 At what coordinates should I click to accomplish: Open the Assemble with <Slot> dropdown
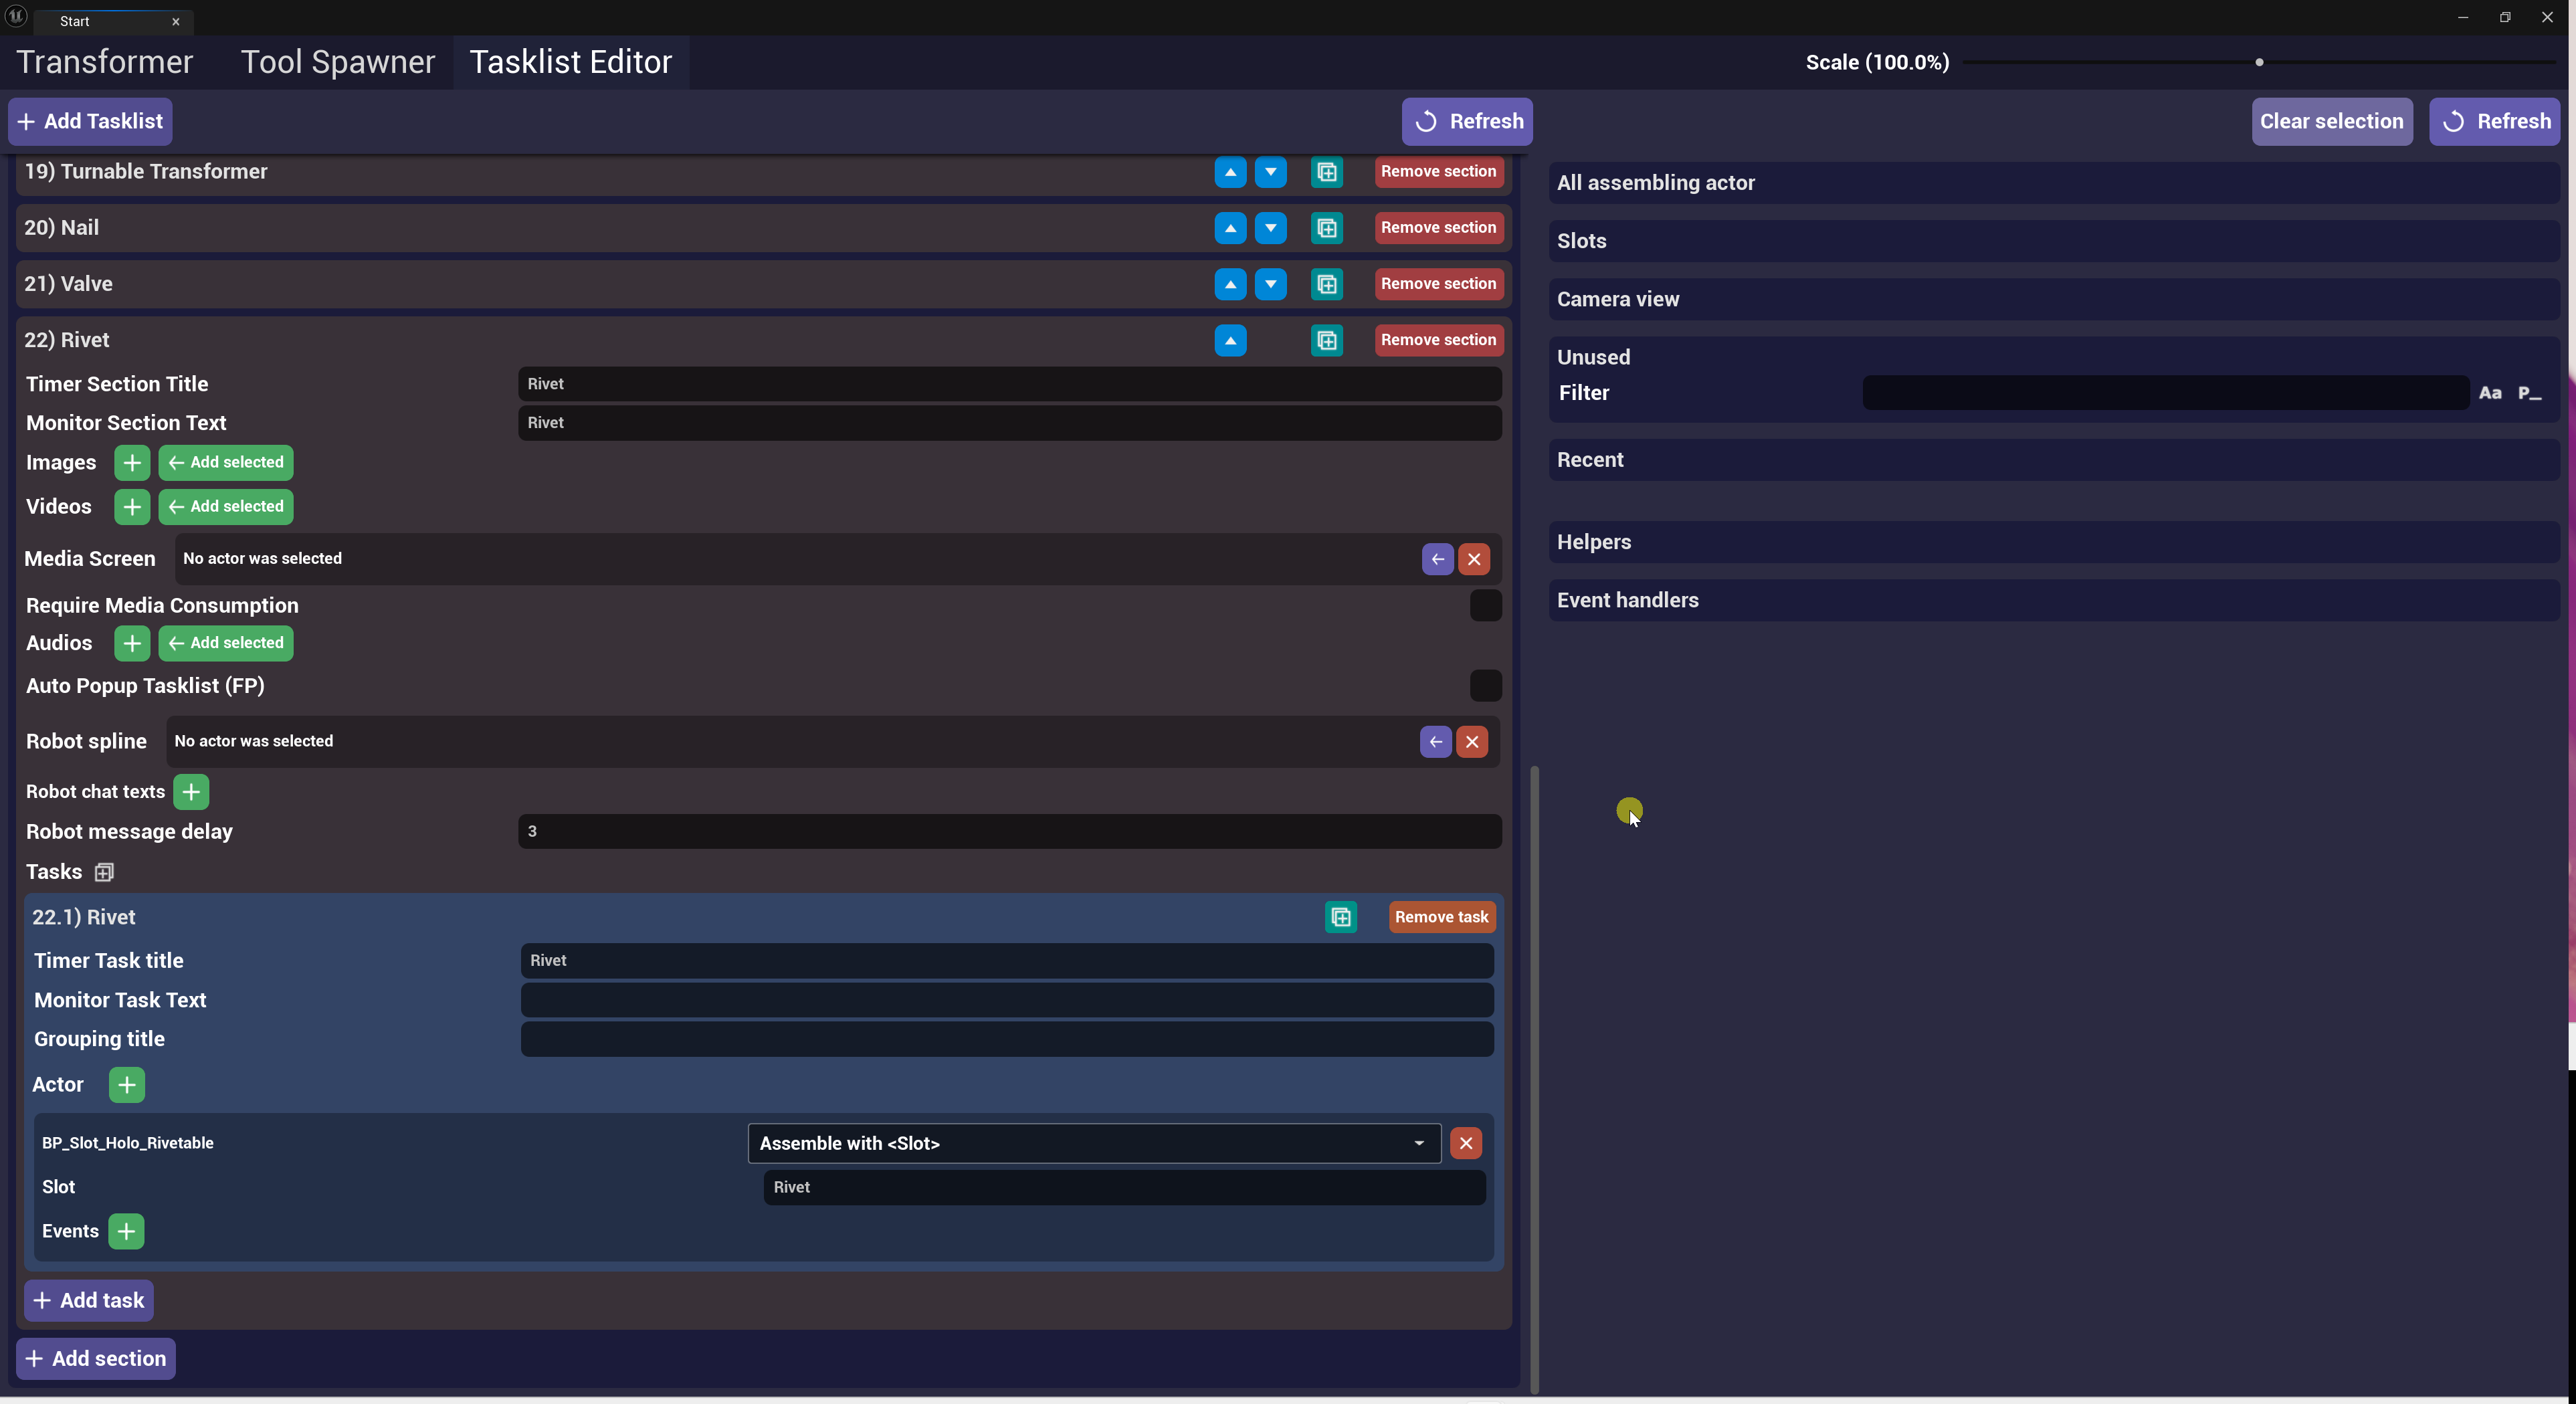[1093, 1143]
